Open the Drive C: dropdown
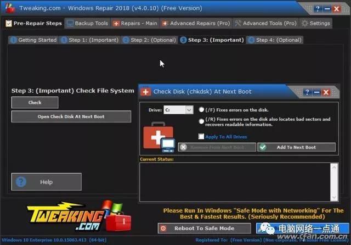 pyautogui.click(x=178, y=110)
